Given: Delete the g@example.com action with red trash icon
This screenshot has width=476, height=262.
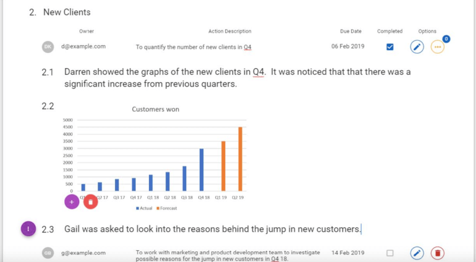Looking at the screenshot, I should click(438, 253).
